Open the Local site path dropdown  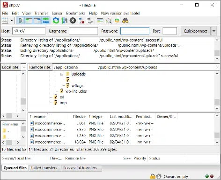pos(23,67)
